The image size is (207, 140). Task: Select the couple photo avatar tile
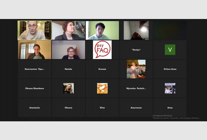(x=170, y=88)
